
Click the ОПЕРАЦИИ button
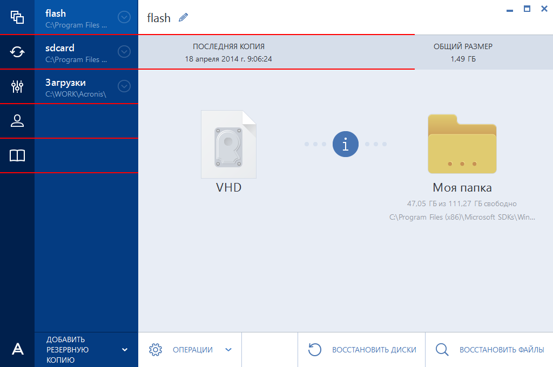click(190, 350)
